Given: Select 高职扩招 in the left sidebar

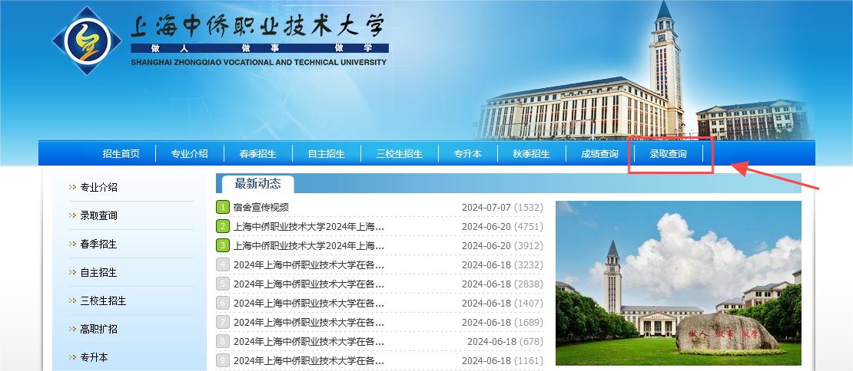Looking at the screenshot, I should click(x=99, y=329).
